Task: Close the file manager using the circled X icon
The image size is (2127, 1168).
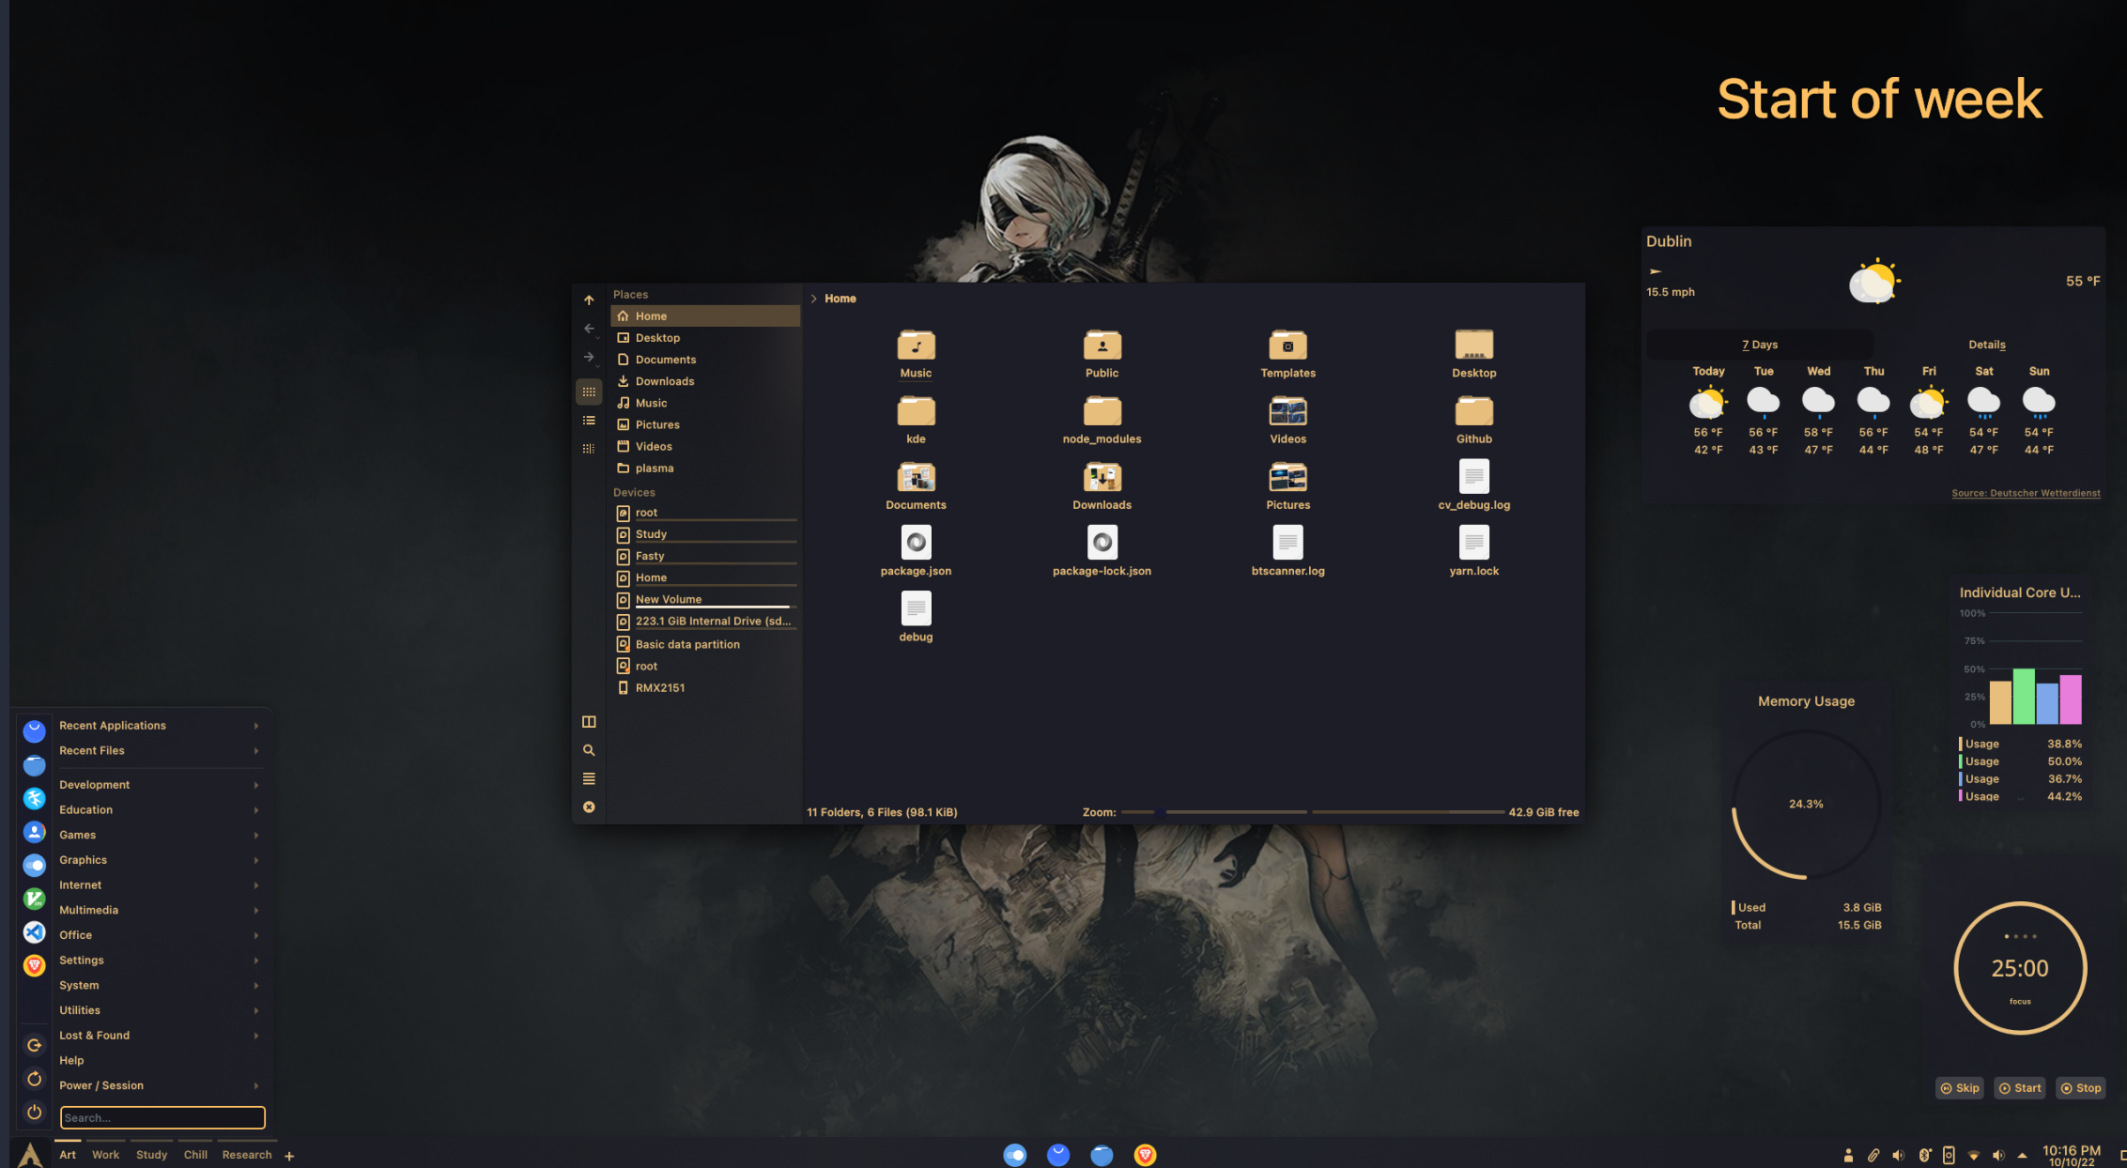Action: 589,807
